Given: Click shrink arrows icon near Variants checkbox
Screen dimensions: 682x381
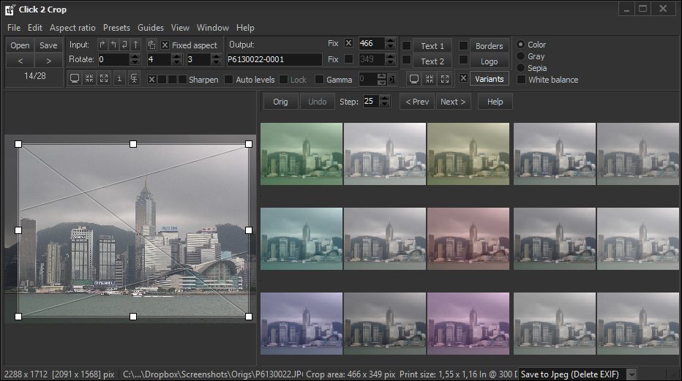Looking at the screenshot, I should [x=430, y=79].
